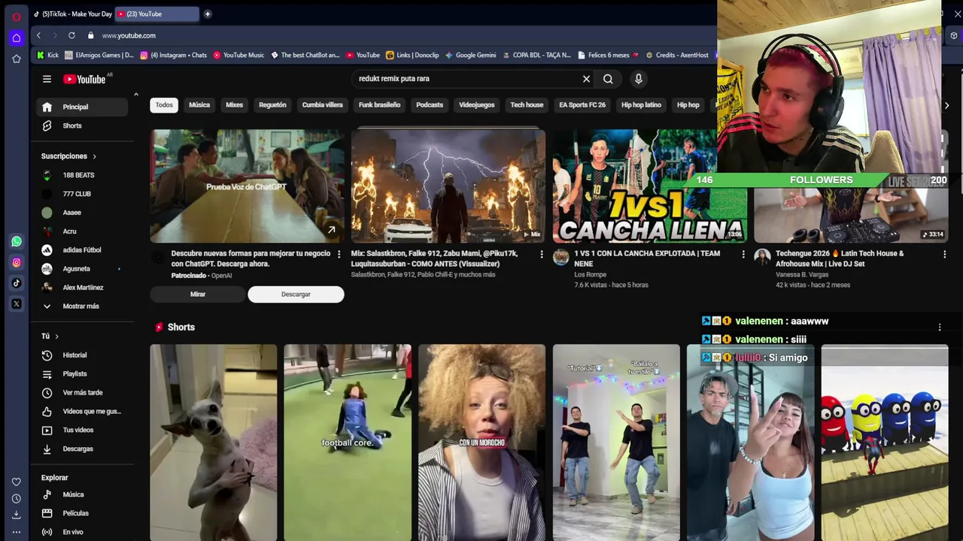Open Los Rompe channel avatar
Screen dimensions: 963x541
(x=561, y=257)
